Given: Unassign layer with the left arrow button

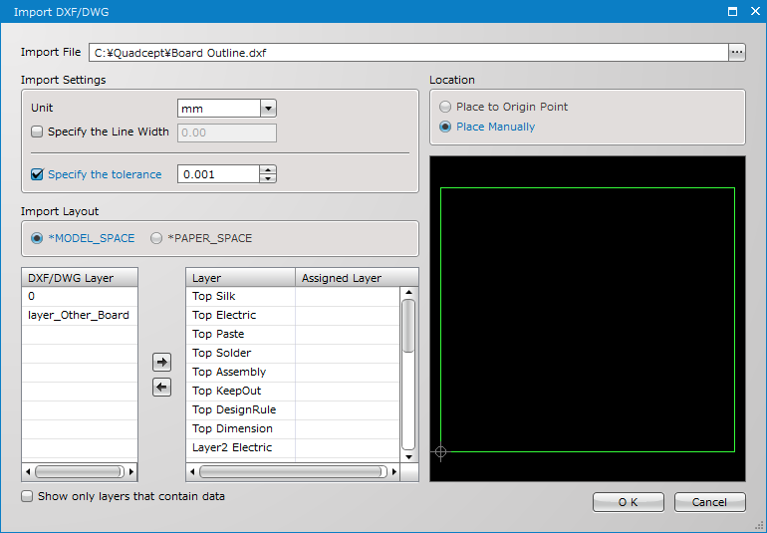Looking at the screenshot, I should [162, 388].
